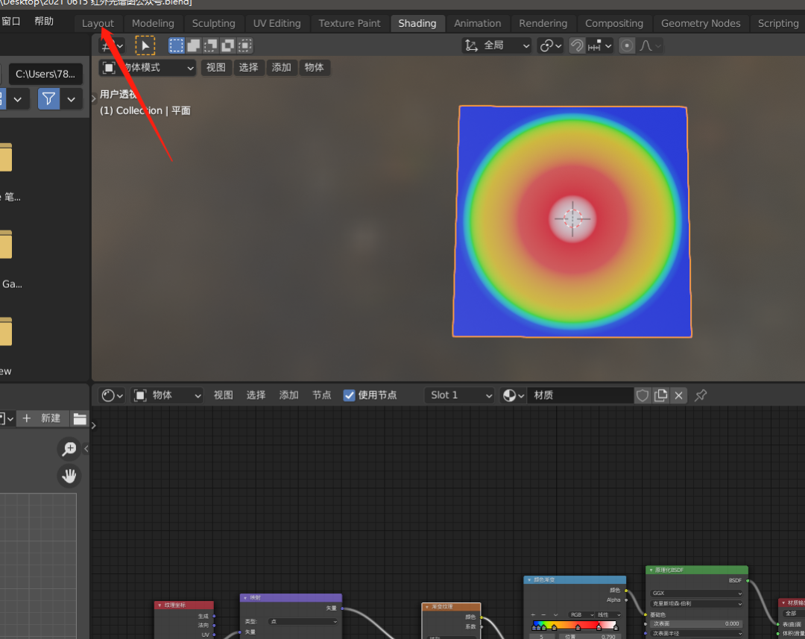Expand viewport toolbar with side arrow
805x639 pixels.
tap(93, 98)
